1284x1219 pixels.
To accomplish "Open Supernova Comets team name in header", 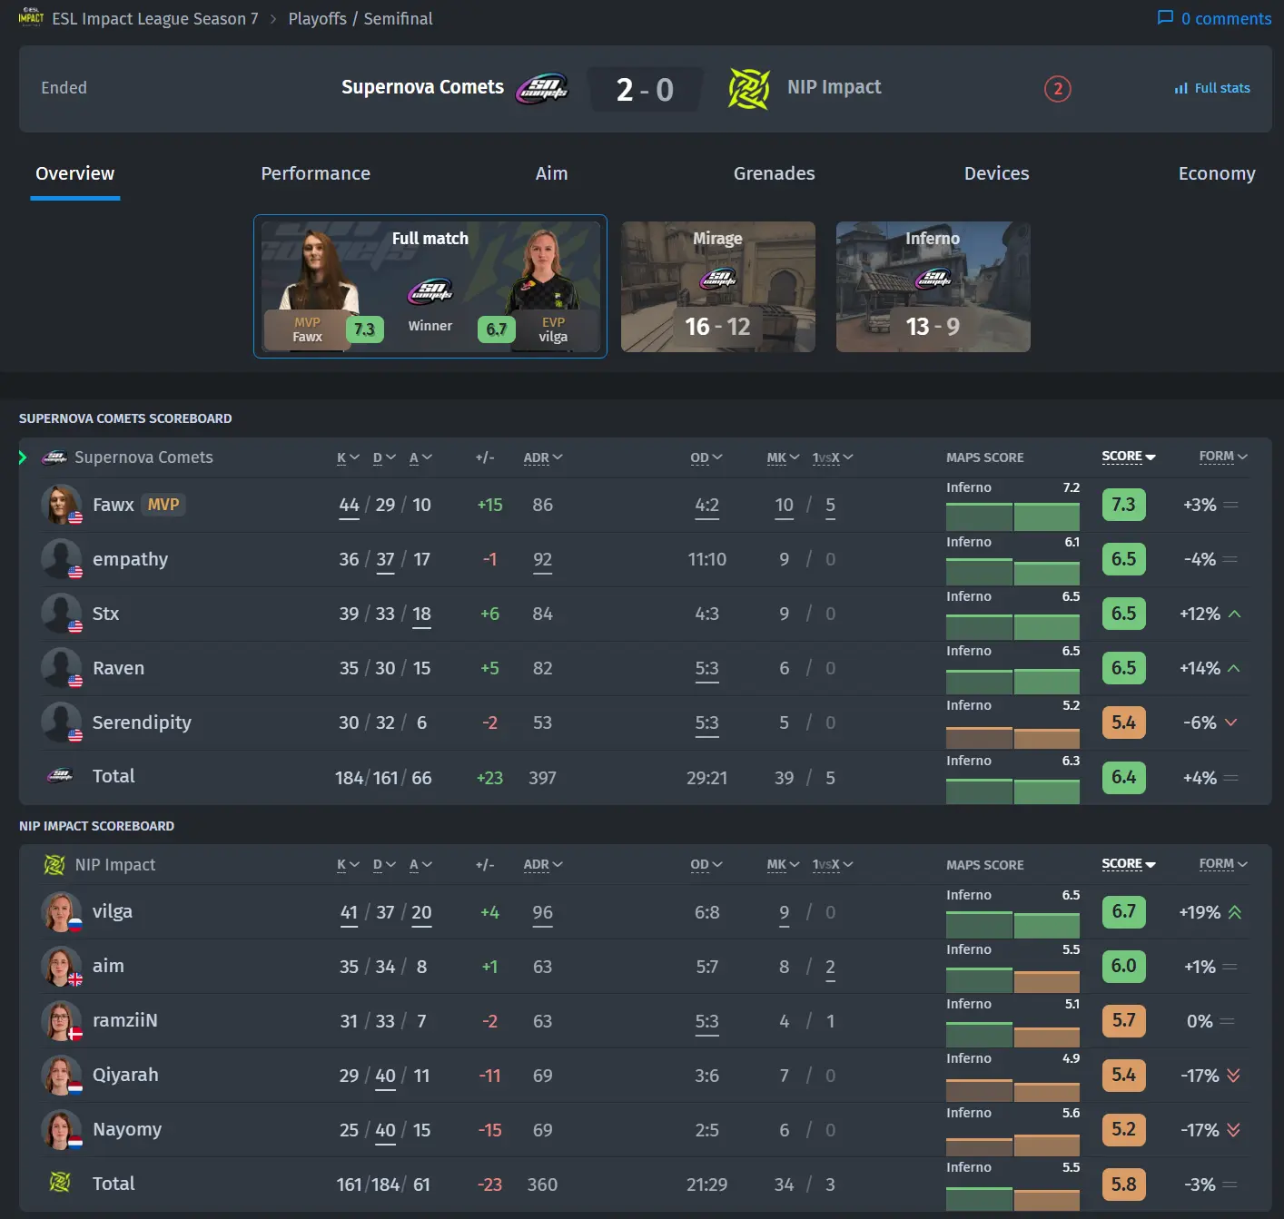I will click(x=422, y=87).
